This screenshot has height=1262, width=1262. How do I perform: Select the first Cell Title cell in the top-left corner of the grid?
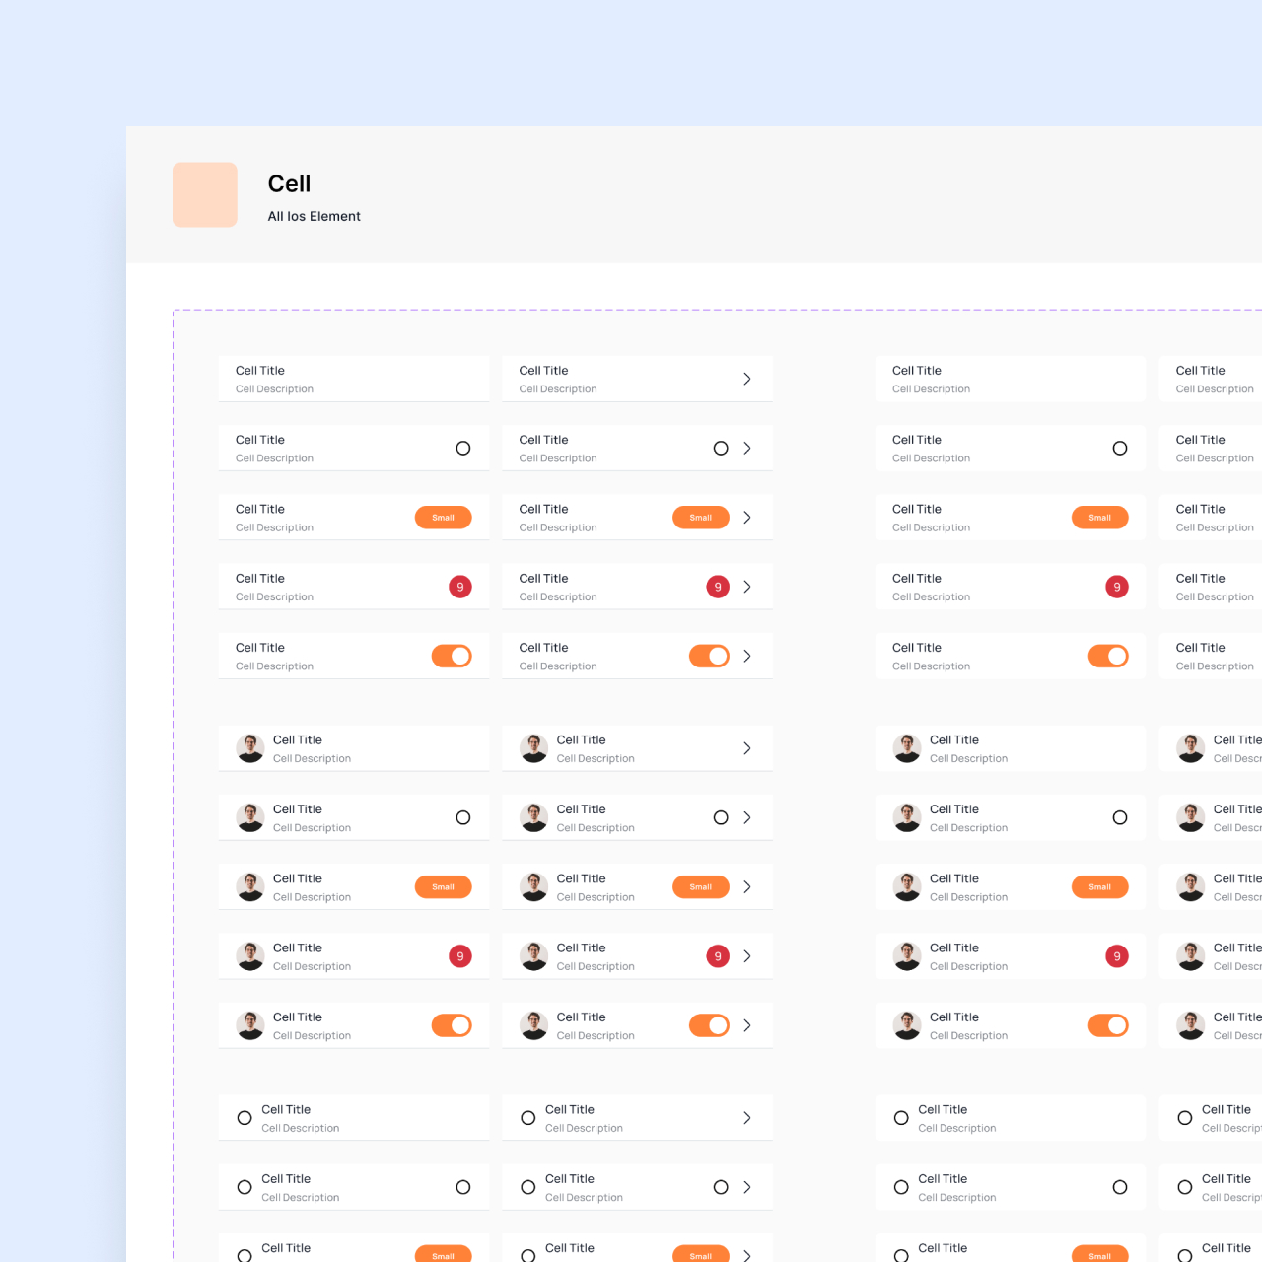pyautogui.click(x=353, y=379)
